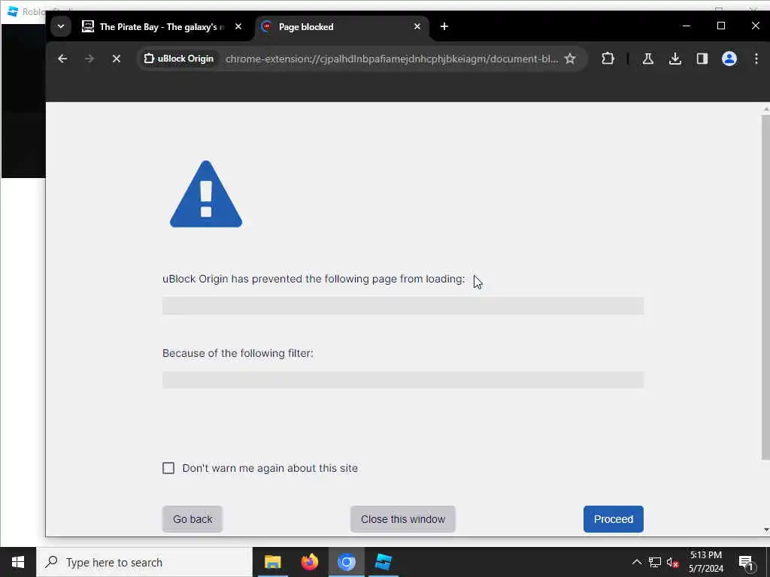Bookmark this page with the star icon
Screen dimensions: 770x577
(x=570, y=59)
